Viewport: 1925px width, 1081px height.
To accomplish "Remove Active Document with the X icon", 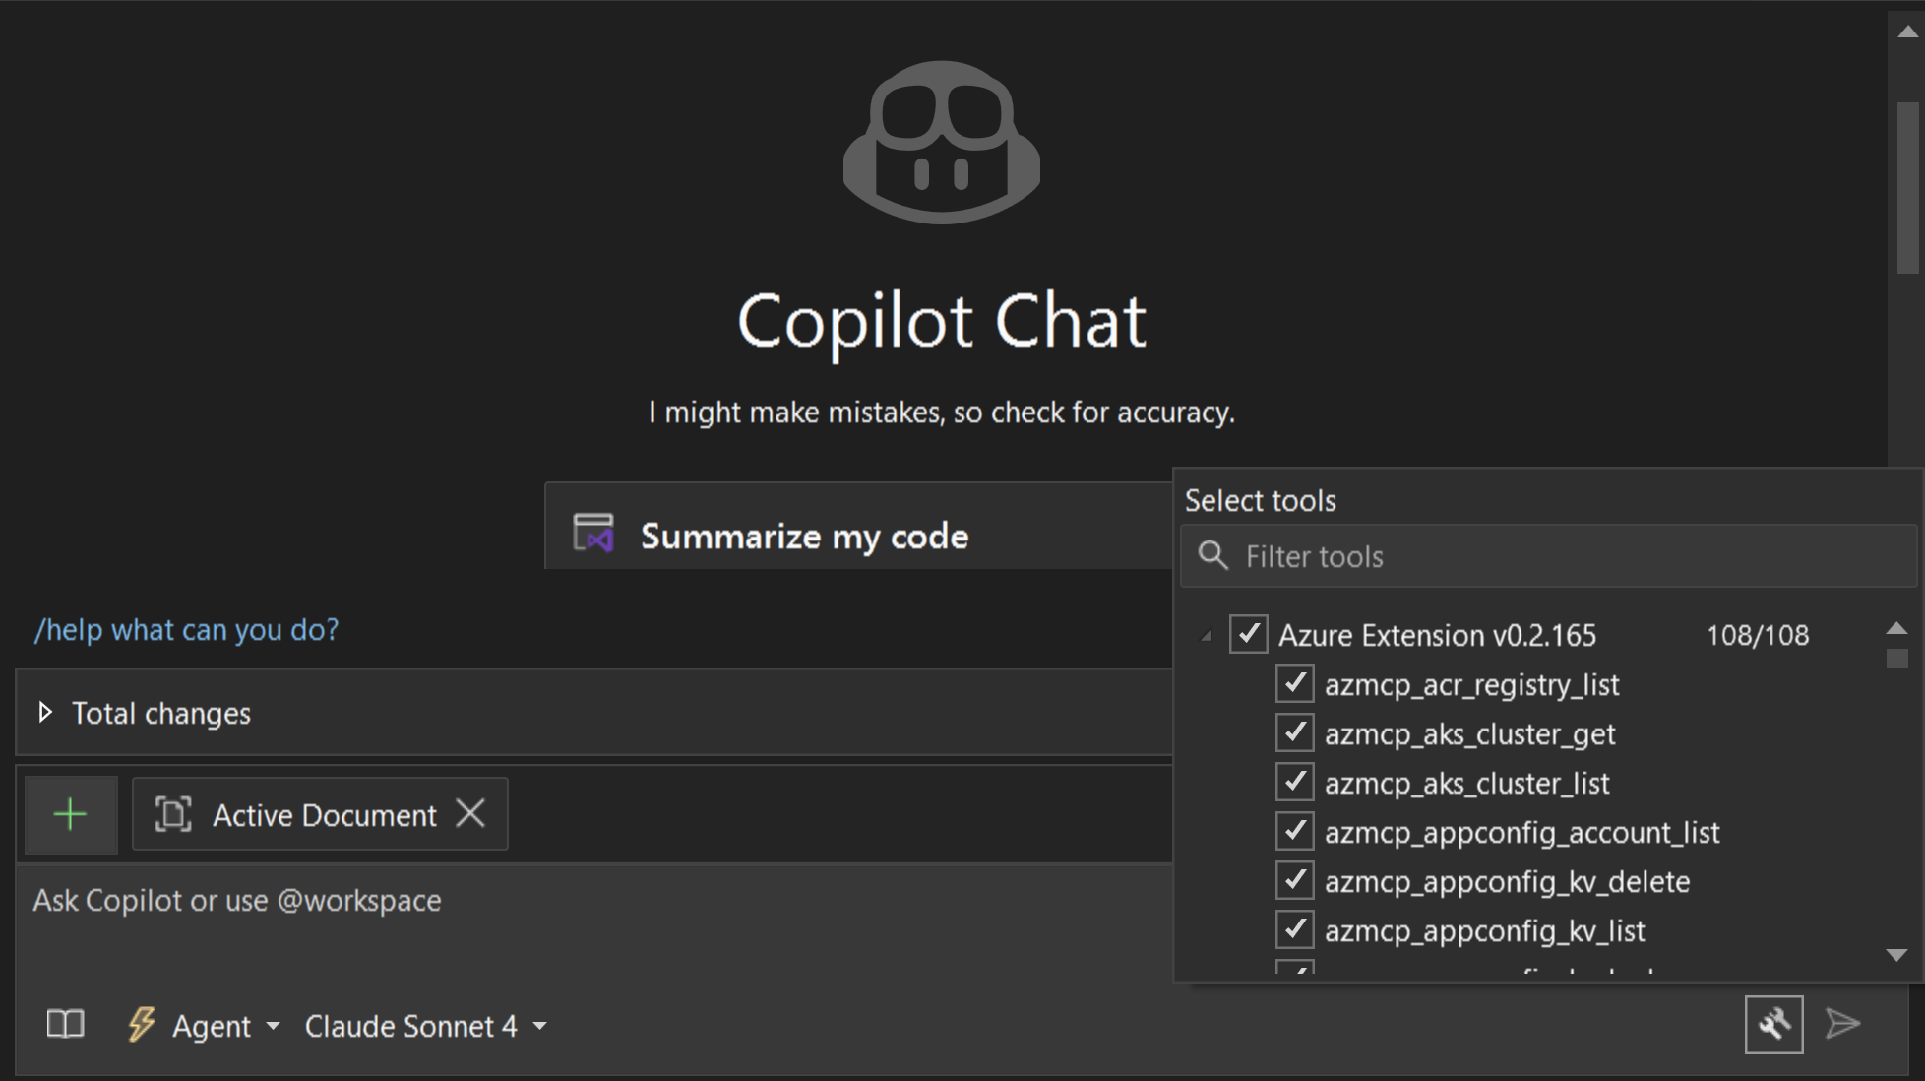I will 471,813.
